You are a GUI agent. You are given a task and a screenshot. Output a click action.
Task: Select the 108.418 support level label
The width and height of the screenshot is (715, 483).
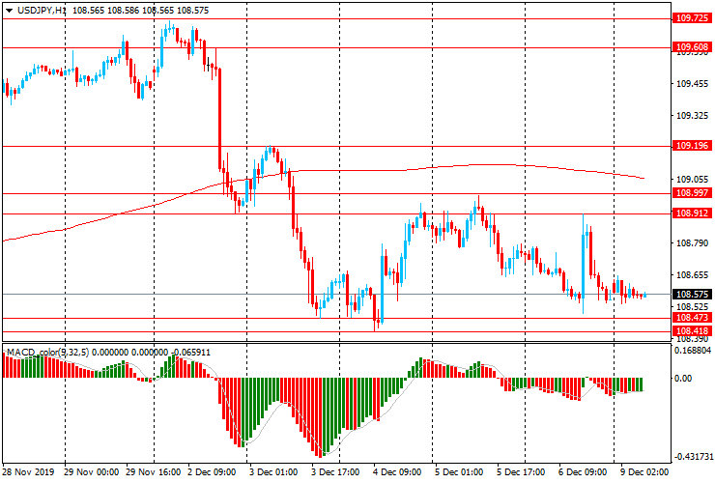tap(692, 331)
